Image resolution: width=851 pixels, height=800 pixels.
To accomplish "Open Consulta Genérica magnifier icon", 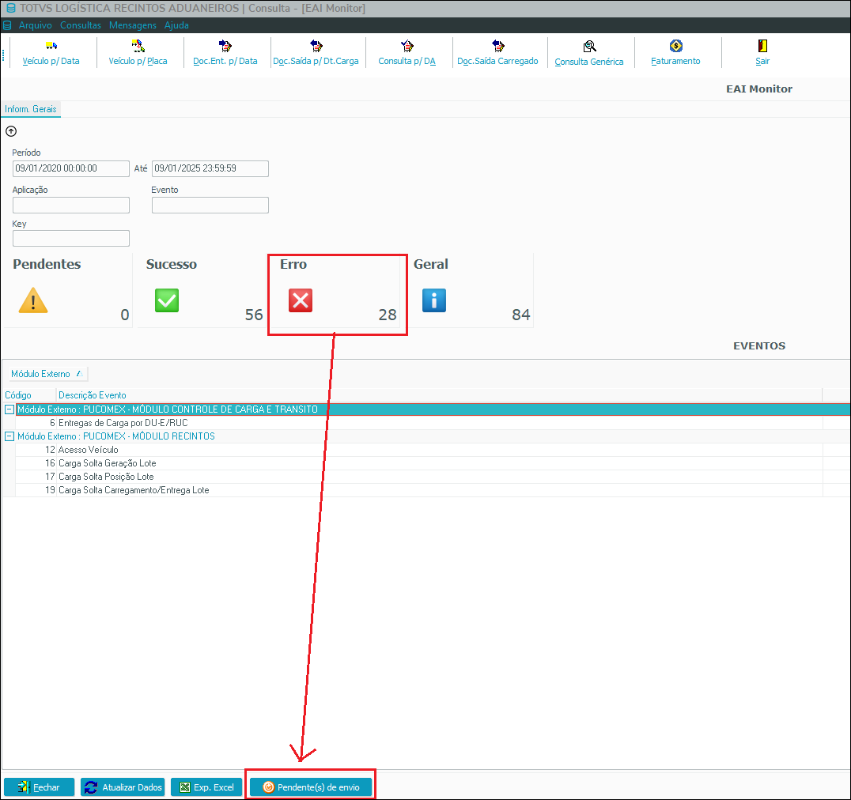I will (x=589, y=46).
